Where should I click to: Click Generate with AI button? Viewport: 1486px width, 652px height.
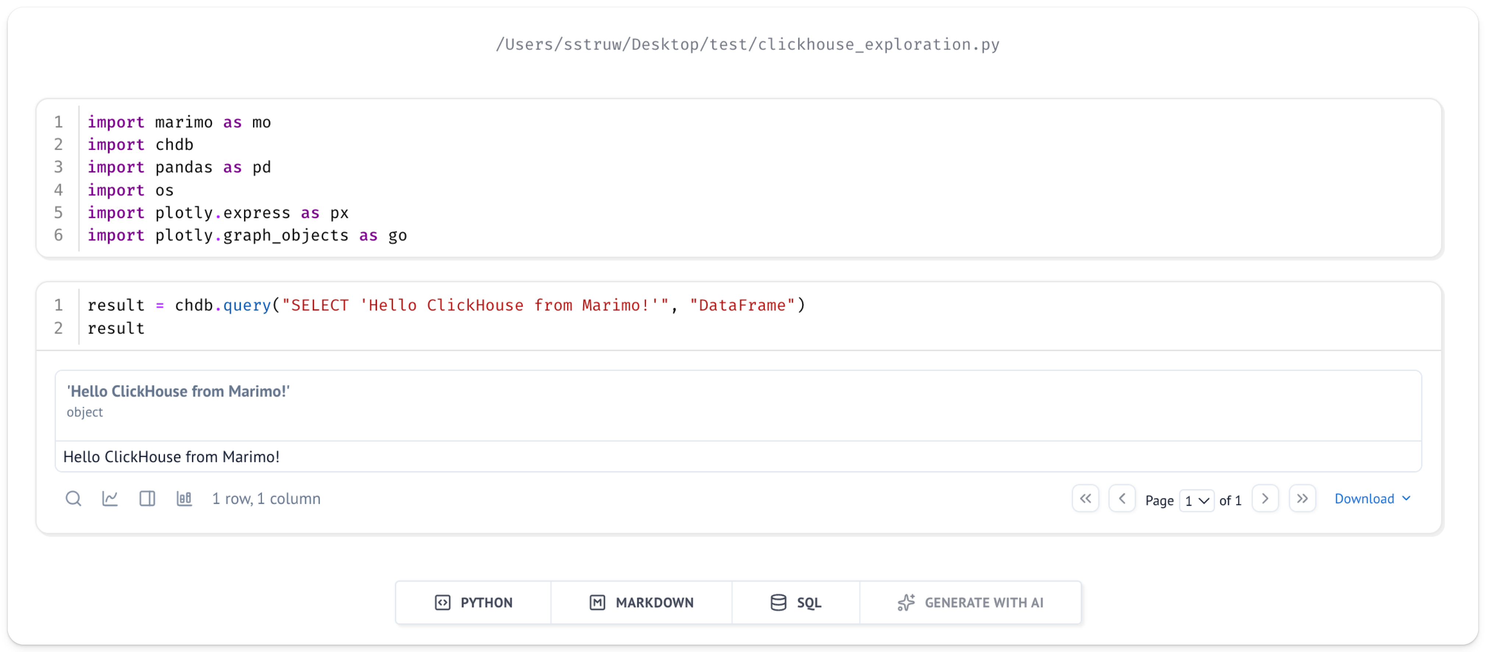(970, 602)
